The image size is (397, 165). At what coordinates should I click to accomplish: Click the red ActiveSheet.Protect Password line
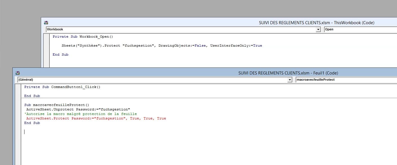click(x=96, y=118)
